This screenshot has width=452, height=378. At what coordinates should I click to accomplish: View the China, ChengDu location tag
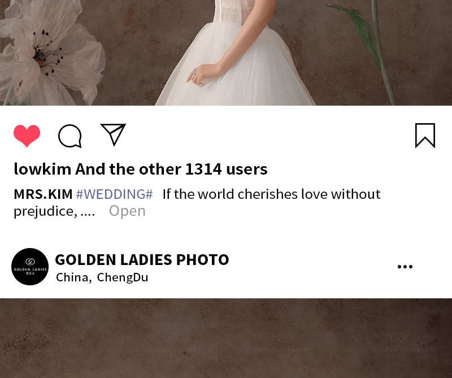(x=102, y=277)
